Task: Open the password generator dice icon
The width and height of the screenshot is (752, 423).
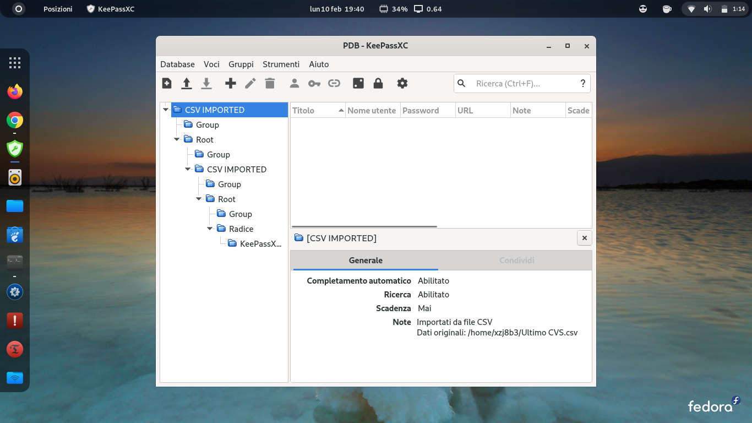Action: pos(359,83)
